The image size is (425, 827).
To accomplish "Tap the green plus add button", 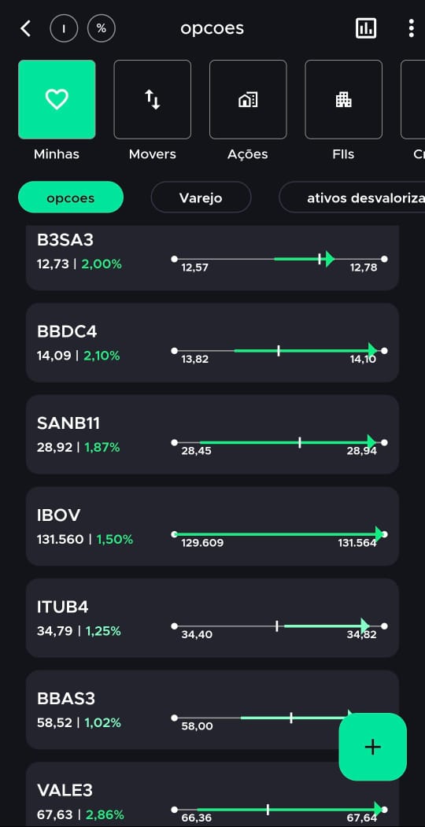I will (373, 747).
